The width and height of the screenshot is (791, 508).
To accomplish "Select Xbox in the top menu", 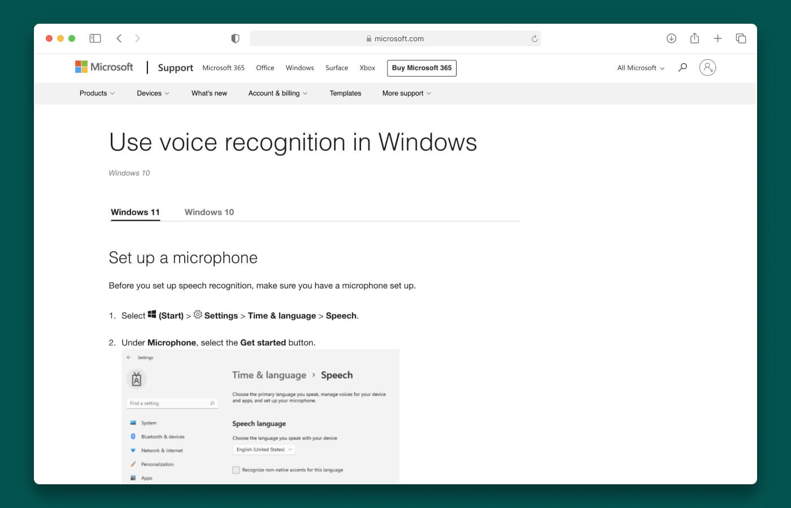I will (x=367, y=68).
